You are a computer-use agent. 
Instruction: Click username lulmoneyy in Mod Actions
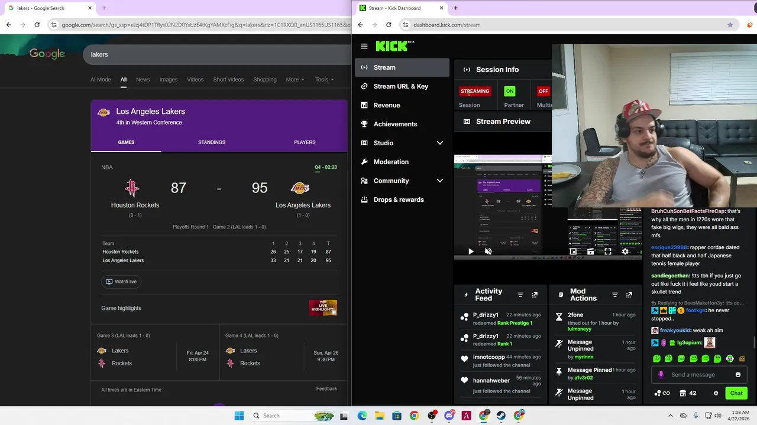(x=579, y=329)
